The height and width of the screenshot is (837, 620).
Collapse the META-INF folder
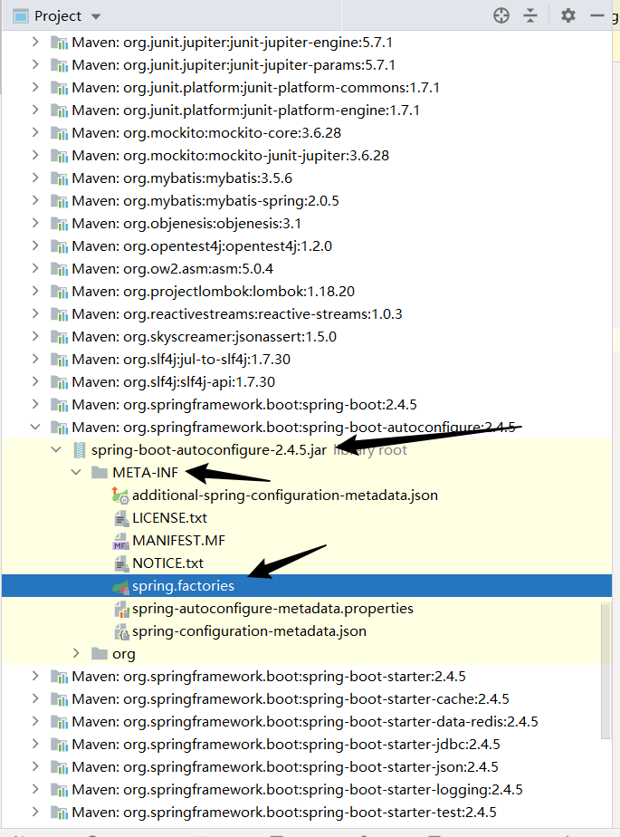click(76, 473)
